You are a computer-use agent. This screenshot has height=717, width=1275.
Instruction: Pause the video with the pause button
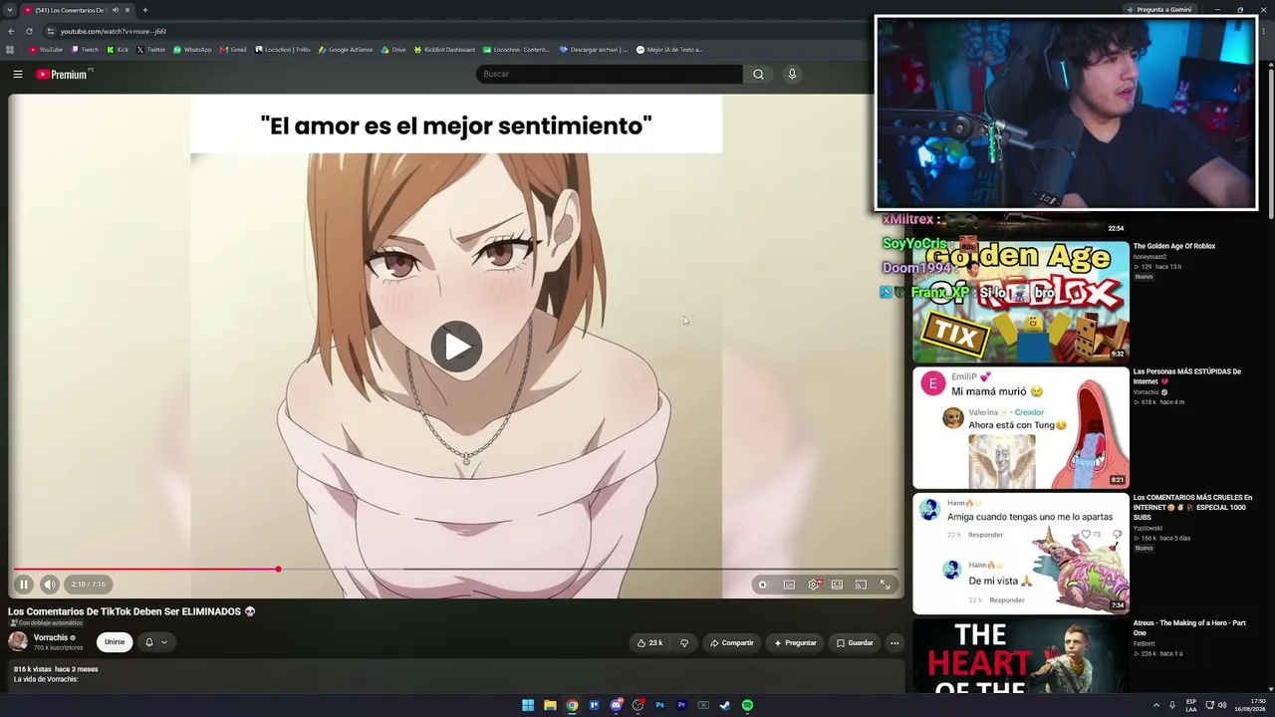coord(24,585)
